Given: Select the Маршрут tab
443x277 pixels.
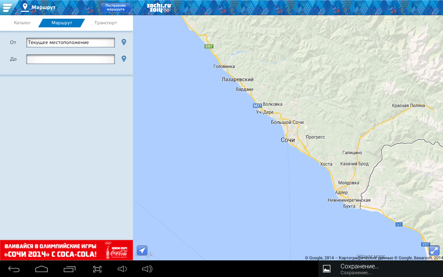Looking at the screenshot, I should click(62, 23).
